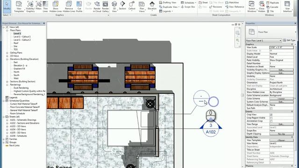This screenshot has width=299, height=168.
Task: Open Level 1 - Callout 1 view
Action: click(22, 36)
